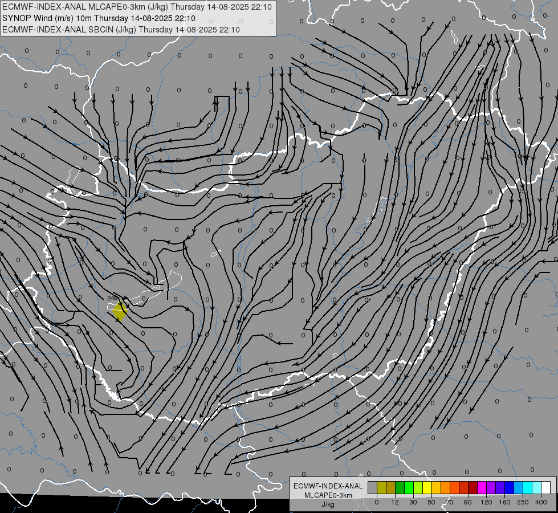Choose the bright green legend swatch

pos(409,487)
